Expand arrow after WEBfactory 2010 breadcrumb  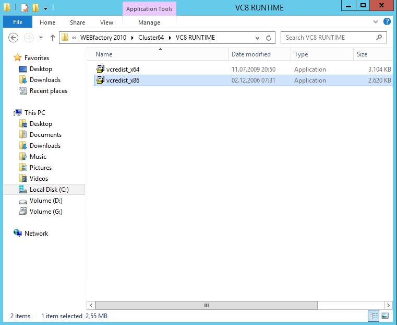(x=132, y=38)
